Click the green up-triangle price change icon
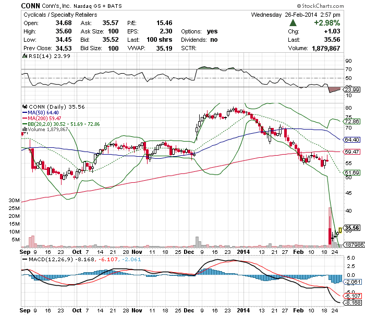Screen dimensions: 365x315 (293, 23)
